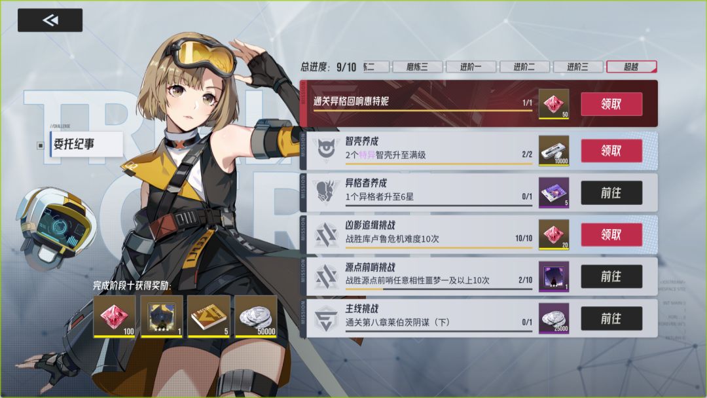
Task: Tap the 智壳养成 mission mask icon
Action: pyautogui.click(x=326, y=149)
